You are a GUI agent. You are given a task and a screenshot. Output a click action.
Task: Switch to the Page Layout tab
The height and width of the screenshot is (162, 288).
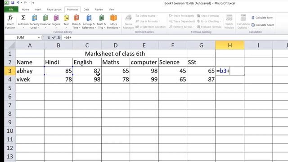tap(54, 9)
